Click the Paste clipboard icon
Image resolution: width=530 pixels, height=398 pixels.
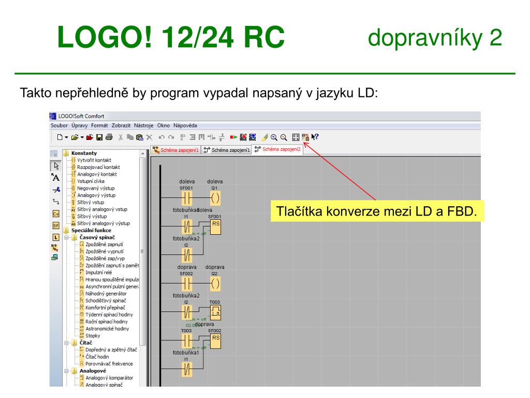[x=139, y=137]
